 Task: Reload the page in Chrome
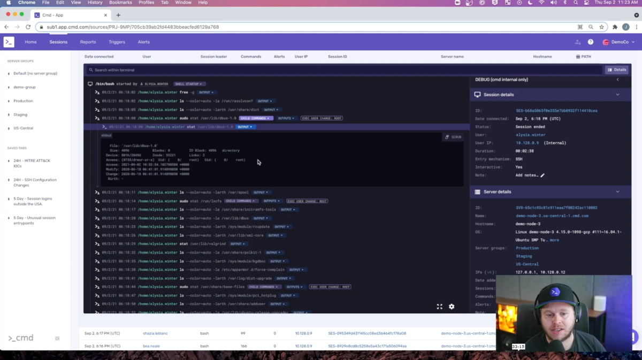tap(28, 27)
